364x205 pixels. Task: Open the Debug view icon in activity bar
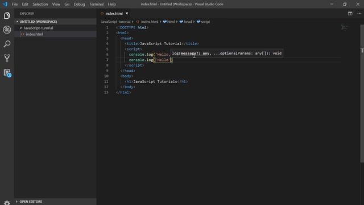pyautogui.click(x=7, y=30)
